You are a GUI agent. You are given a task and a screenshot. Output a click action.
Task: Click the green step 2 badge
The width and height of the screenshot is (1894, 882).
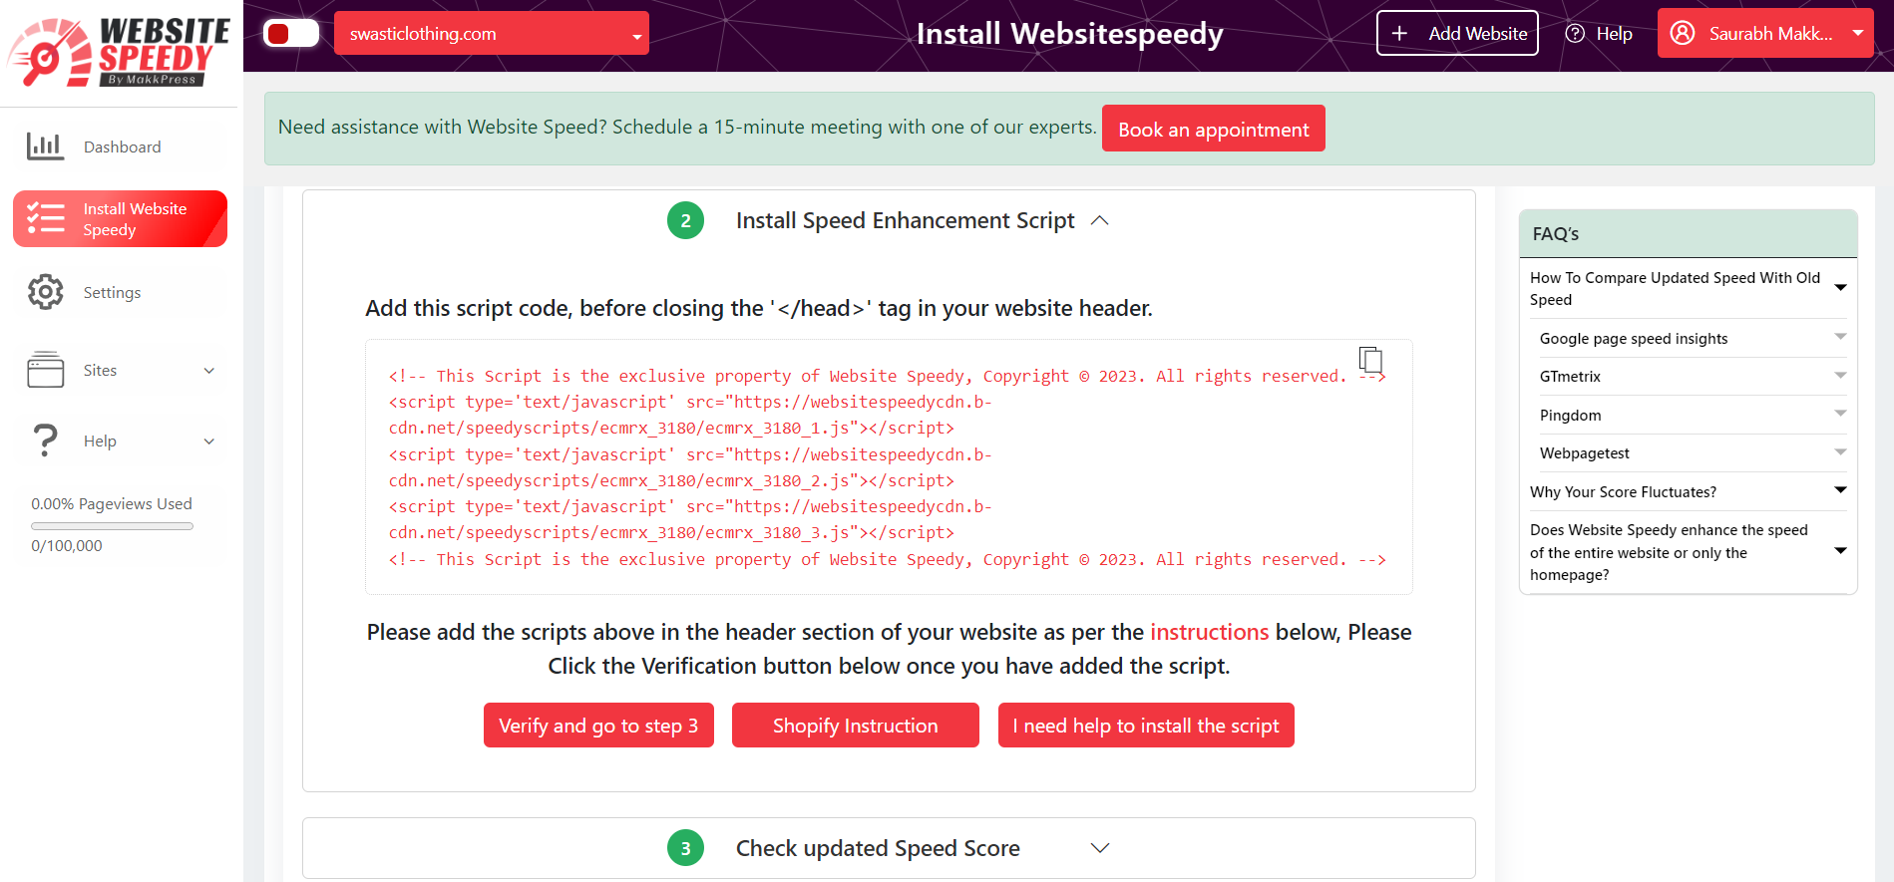685,220
